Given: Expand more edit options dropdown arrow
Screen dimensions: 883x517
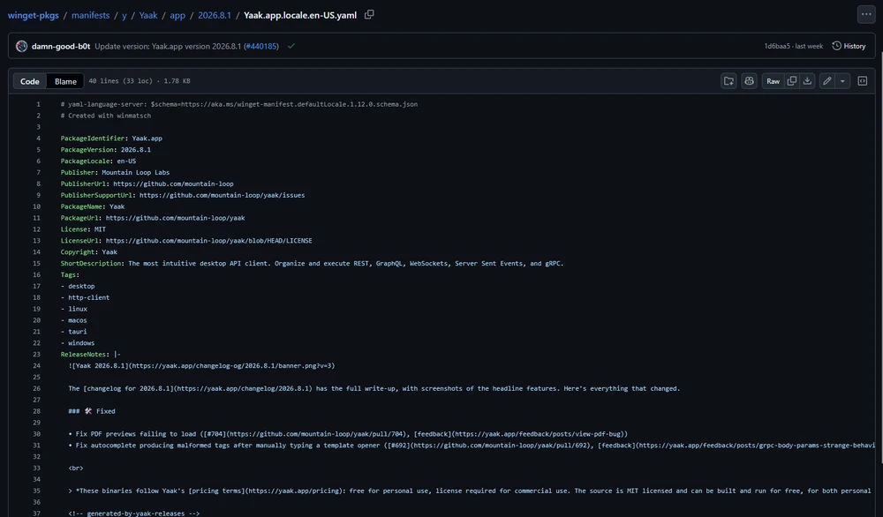Looking at the screenshot, I should tap(842, 81).
